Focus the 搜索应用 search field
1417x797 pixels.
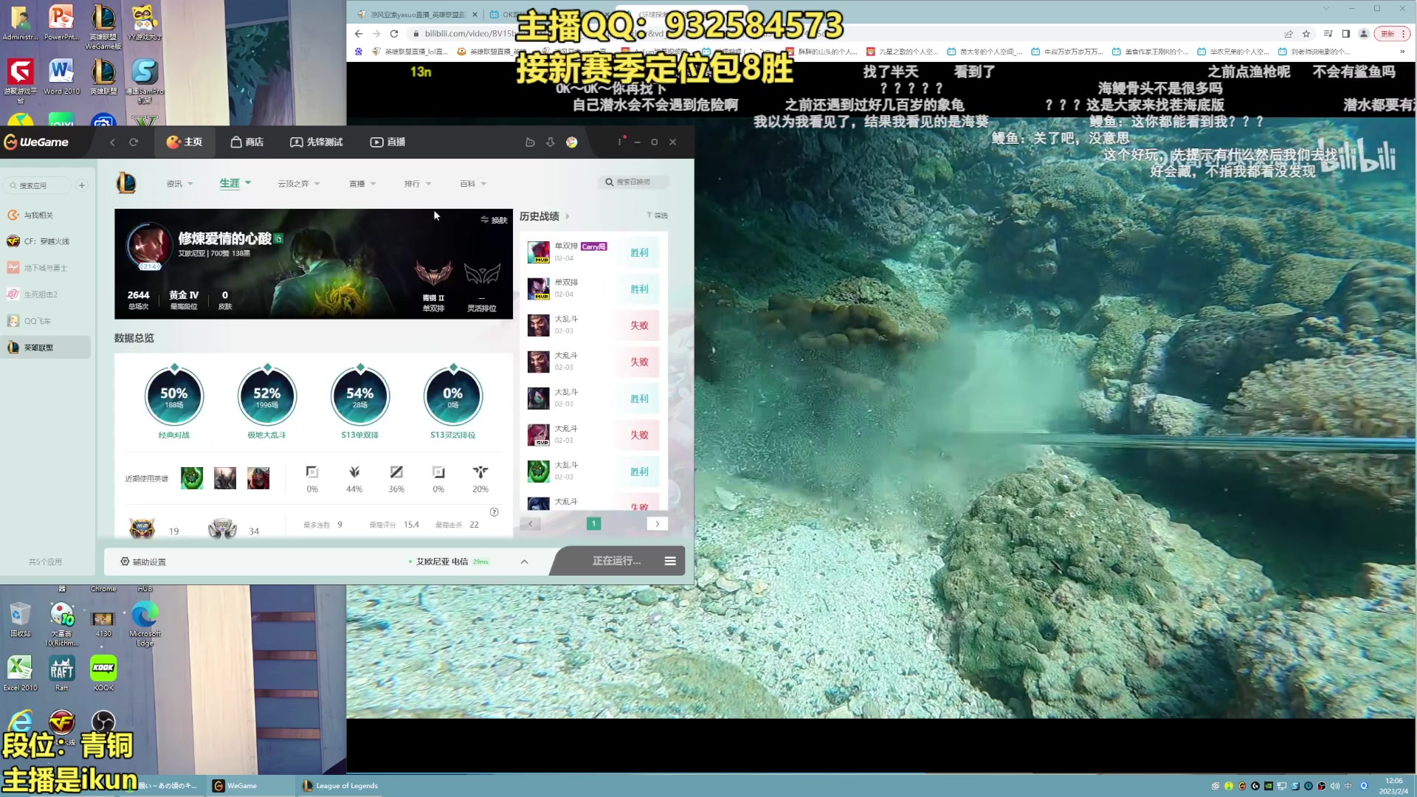(39, 185)
